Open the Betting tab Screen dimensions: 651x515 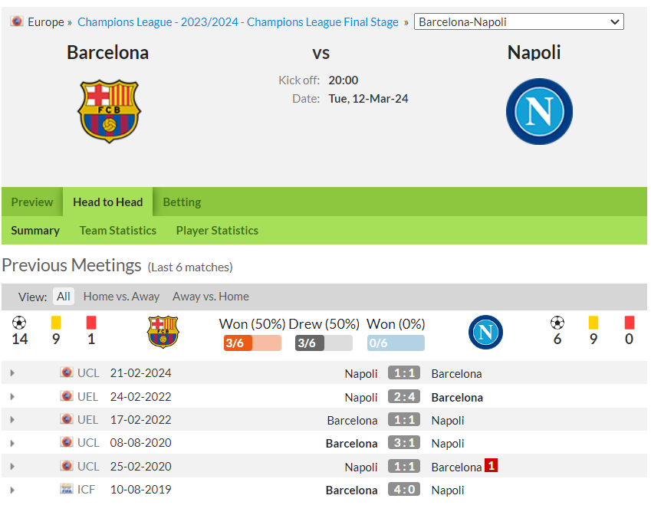182,202
